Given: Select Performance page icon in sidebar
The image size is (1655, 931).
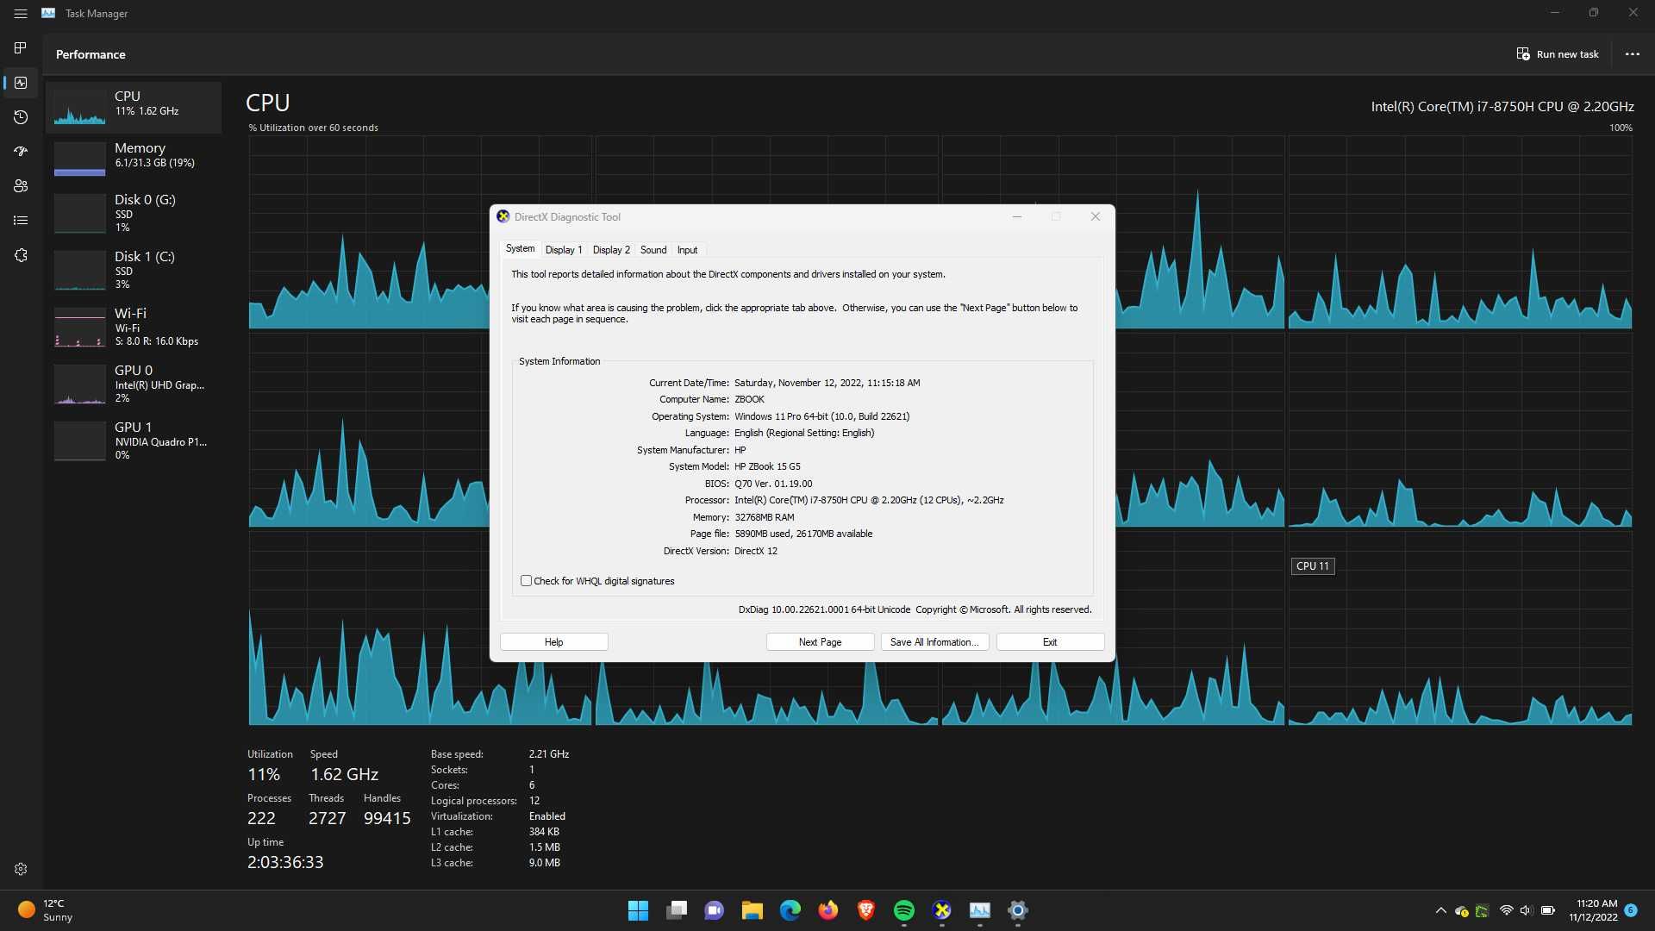Looking at the screenshot, I should (x=21, y=83).
